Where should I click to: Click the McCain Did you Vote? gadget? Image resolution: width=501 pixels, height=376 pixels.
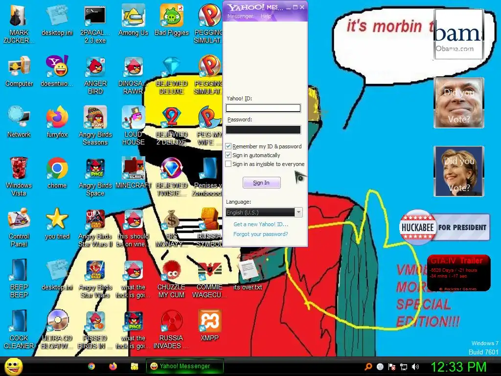459,103
